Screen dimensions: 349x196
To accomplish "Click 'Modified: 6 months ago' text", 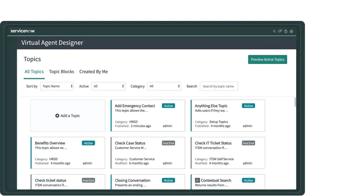I will [x=132, y=163].
